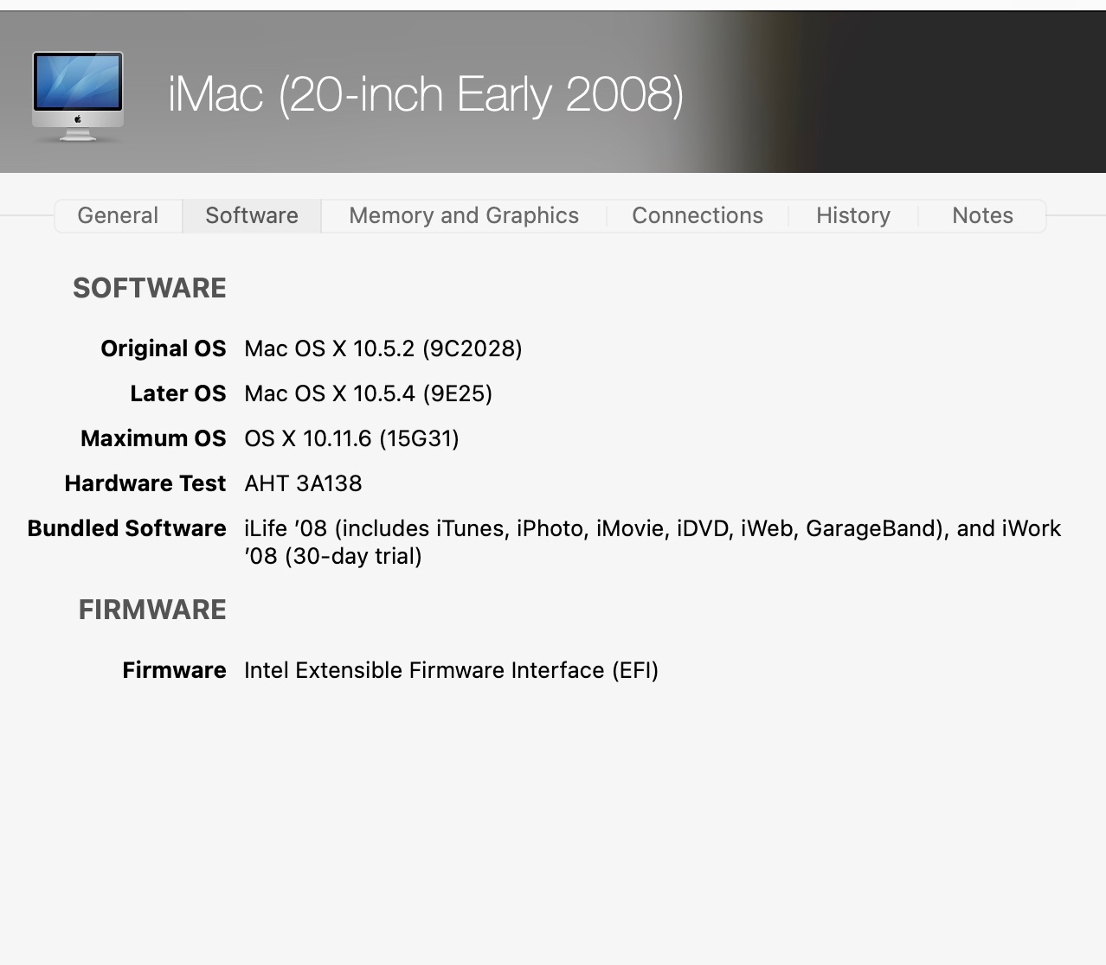Open the History tab
1106x965 pixels.
click(853, 215)
